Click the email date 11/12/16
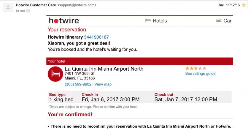Screen dimensions: 248x130 [233, 5]
